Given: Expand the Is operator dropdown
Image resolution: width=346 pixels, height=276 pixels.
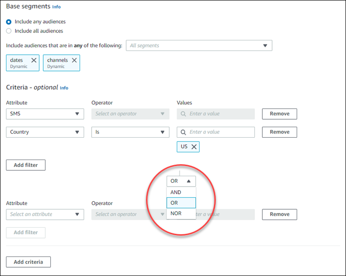Looking at the screenshot, I should (130, 132).
